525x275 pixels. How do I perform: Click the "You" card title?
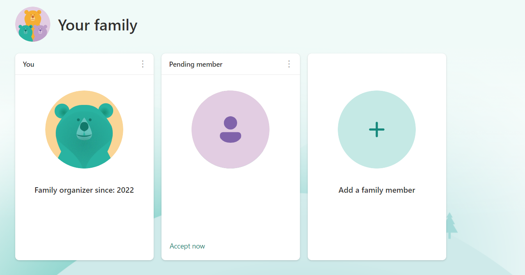(x=28, y=64)
